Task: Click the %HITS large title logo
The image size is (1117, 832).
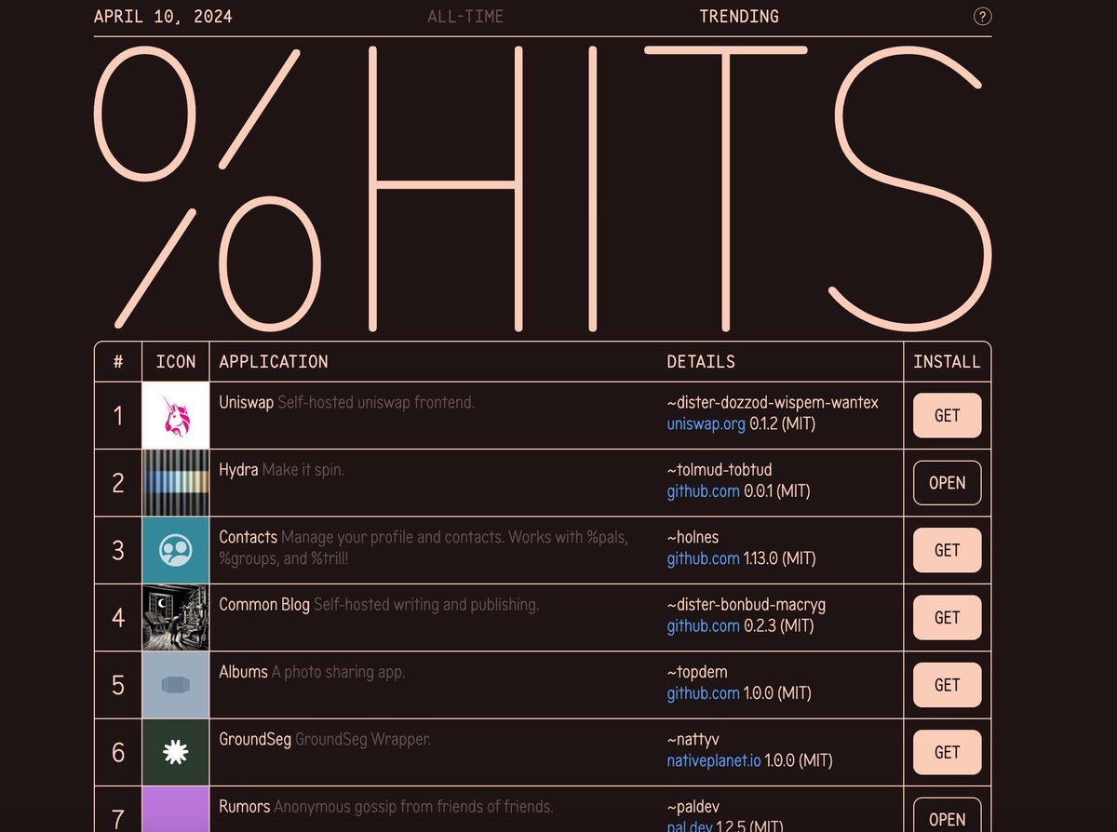Action: [543, 188]
